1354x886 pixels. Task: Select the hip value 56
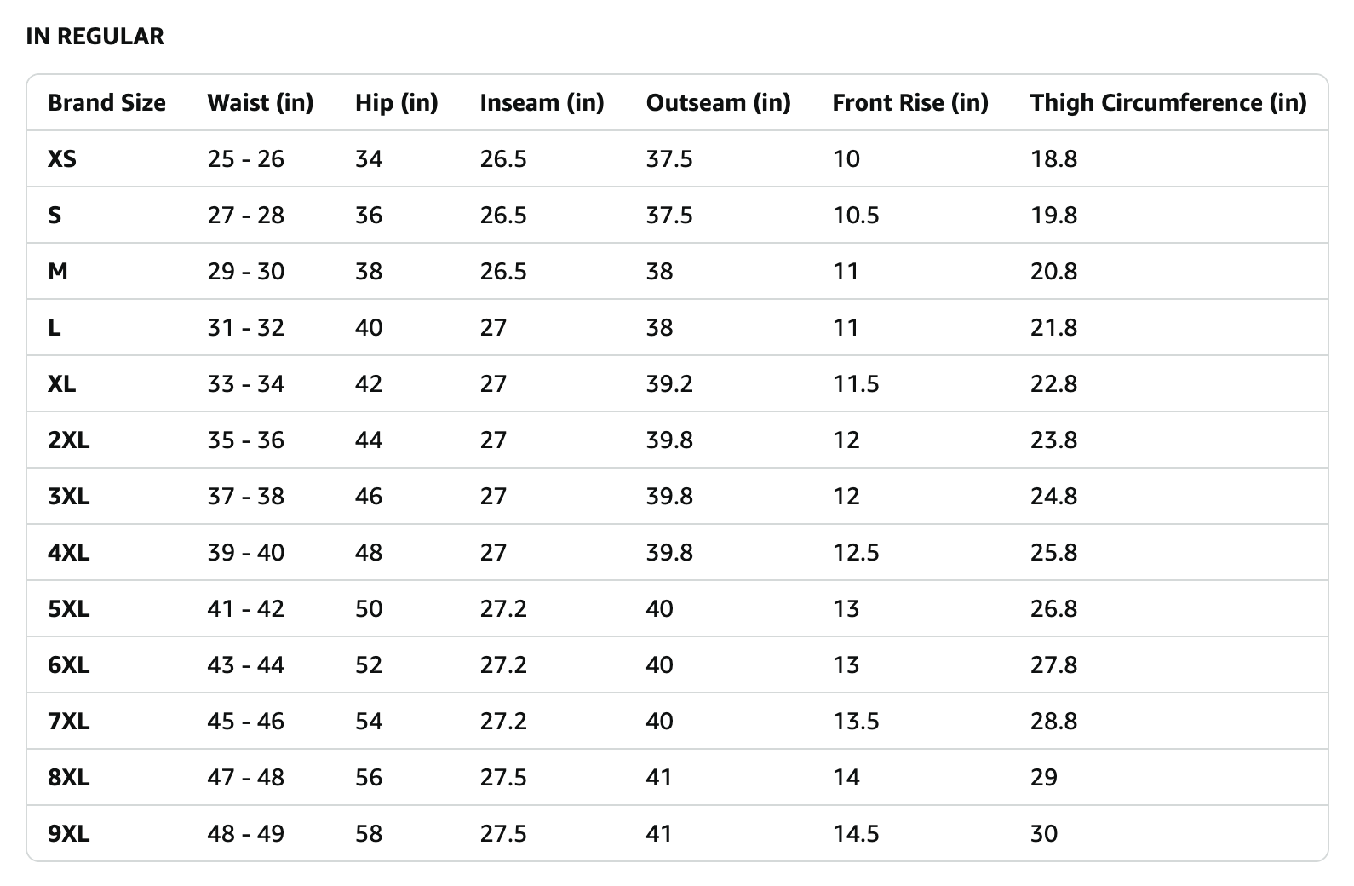369,778
